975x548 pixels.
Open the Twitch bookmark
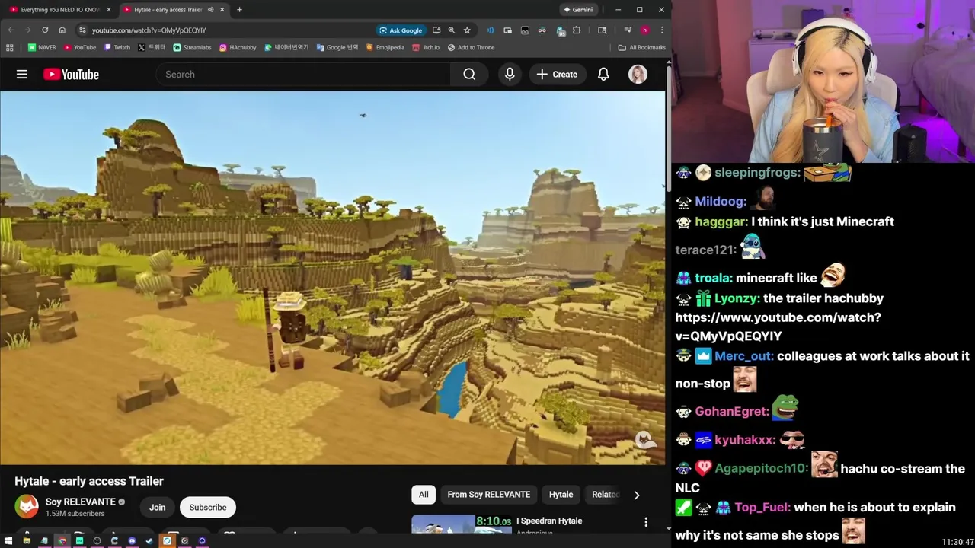pos(117,47)
